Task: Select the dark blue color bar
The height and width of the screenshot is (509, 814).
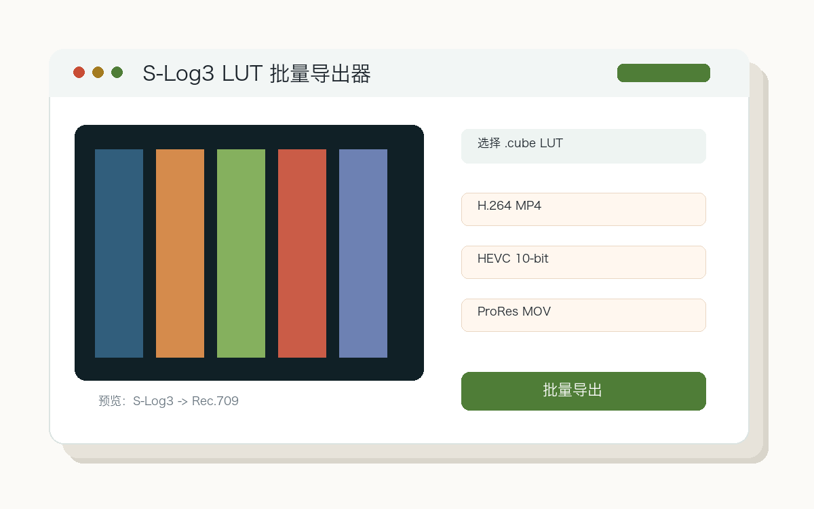Action: pyautogui.click(x=119, y=253)
